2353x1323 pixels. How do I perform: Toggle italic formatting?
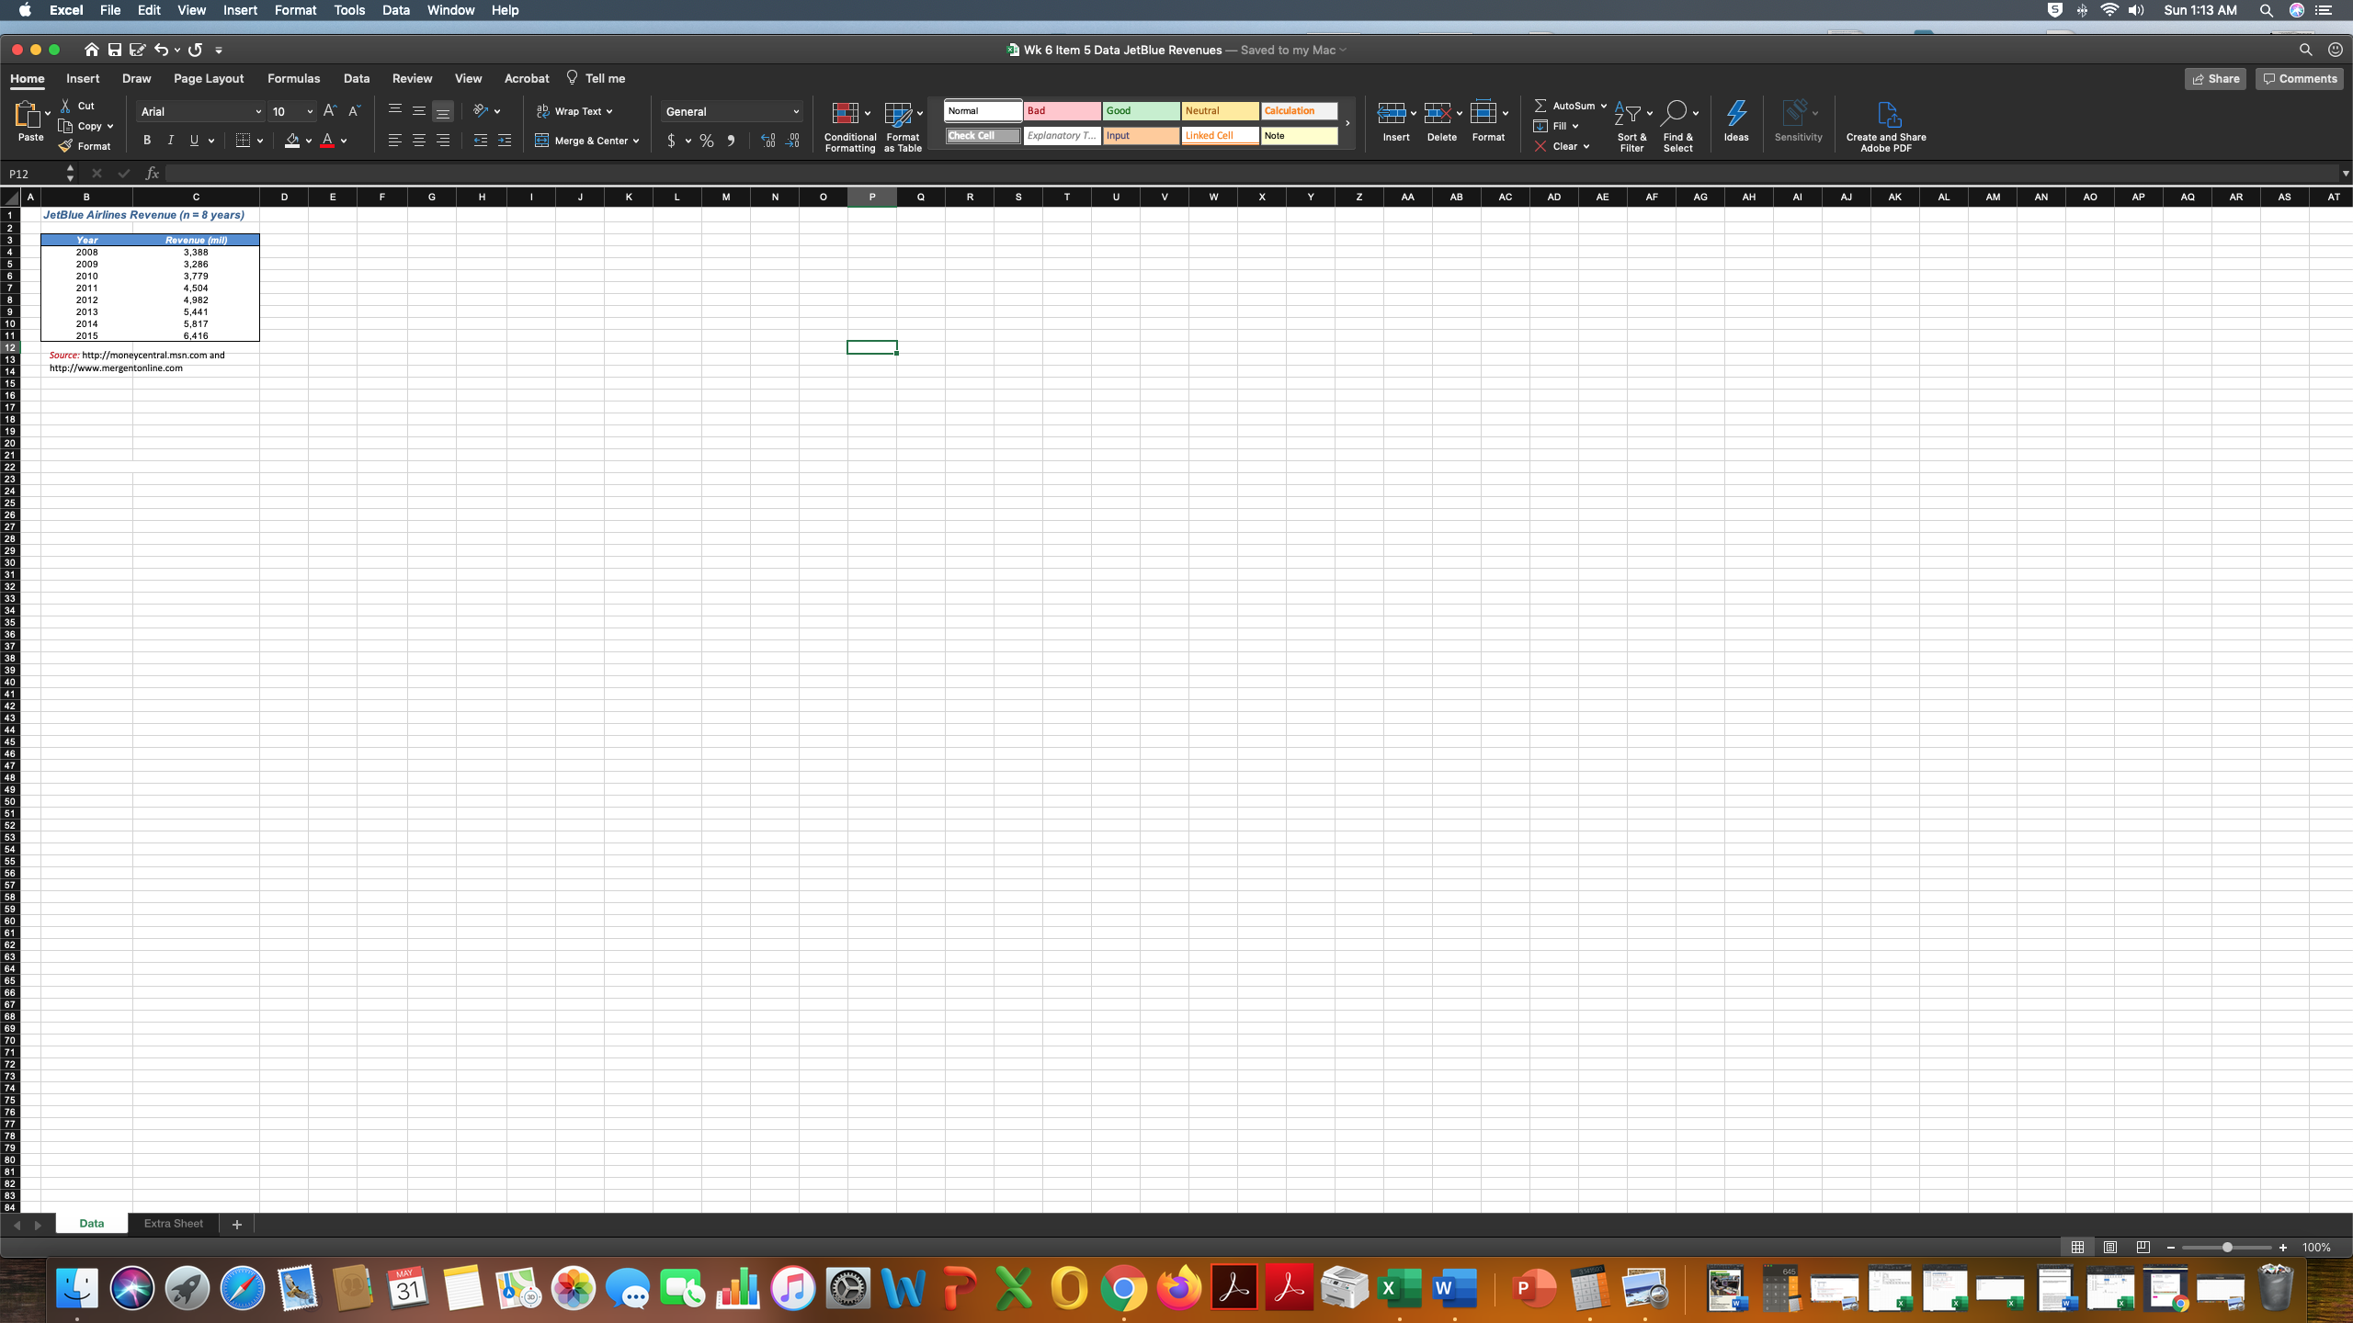170,141
